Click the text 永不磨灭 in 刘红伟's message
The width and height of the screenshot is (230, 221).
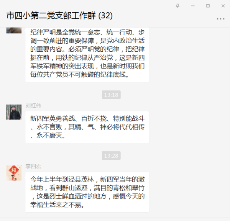click(x=49, y=136)
